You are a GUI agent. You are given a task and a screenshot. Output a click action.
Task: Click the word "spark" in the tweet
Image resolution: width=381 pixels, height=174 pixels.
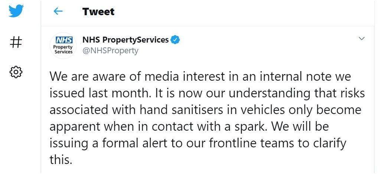[251, 127]
